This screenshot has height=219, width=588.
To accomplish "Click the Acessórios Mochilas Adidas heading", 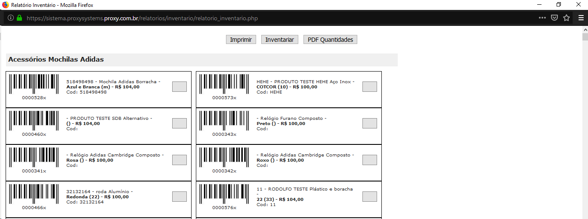I will coord(56,59).
